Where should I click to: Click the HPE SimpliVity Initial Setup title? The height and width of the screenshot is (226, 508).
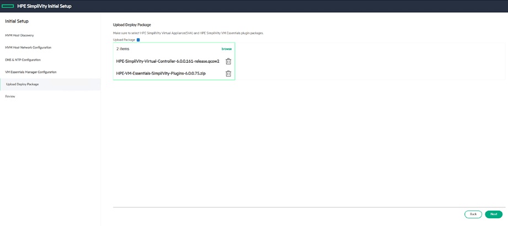coord(44,6)
